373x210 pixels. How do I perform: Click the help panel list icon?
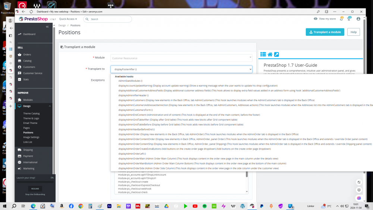263,54
